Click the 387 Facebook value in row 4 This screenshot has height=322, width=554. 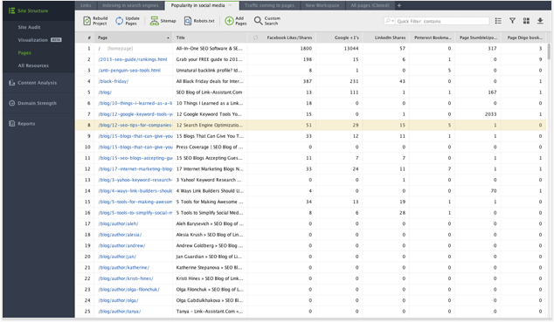pyautogui.click(x=308, y=81)
